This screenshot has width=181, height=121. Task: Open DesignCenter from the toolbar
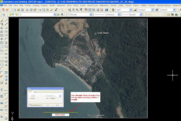tap(90, 10)
